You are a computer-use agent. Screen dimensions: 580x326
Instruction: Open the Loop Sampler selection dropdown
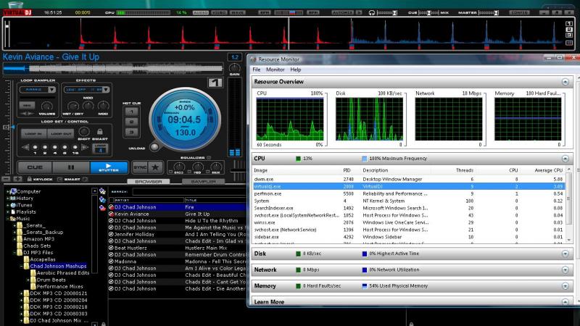click(x=51, y=89)
